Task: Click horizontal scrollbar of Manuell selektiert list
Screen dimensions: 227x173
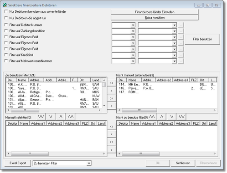Action: (x=56, y=153)
